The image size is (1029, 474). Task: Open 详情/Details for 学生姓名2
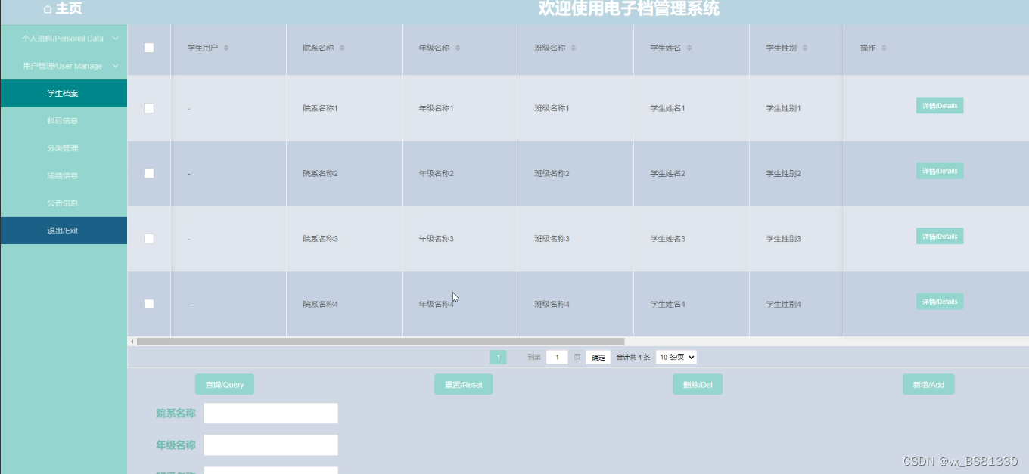940,171
